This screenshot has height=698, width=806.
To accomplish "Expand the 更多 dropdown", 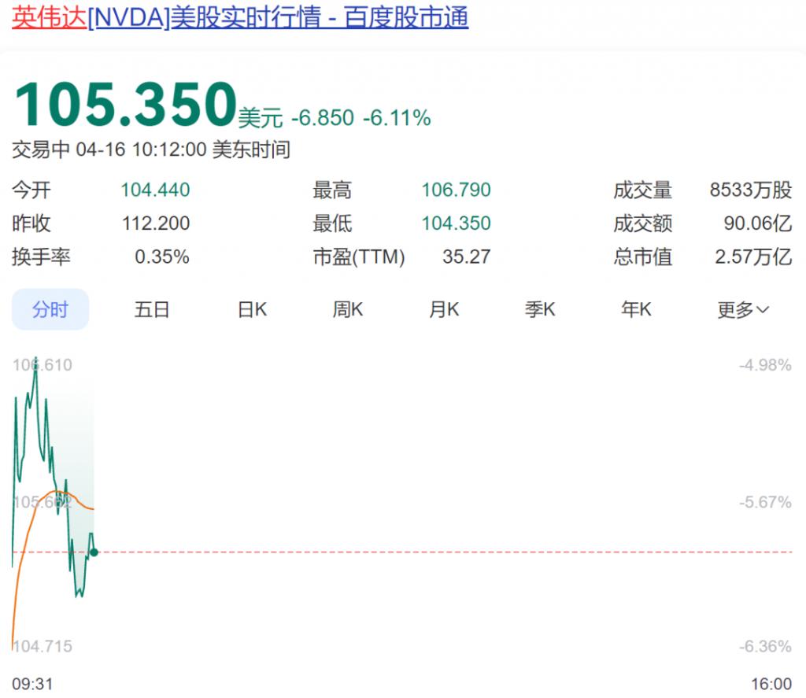I will tap(743, 309).
